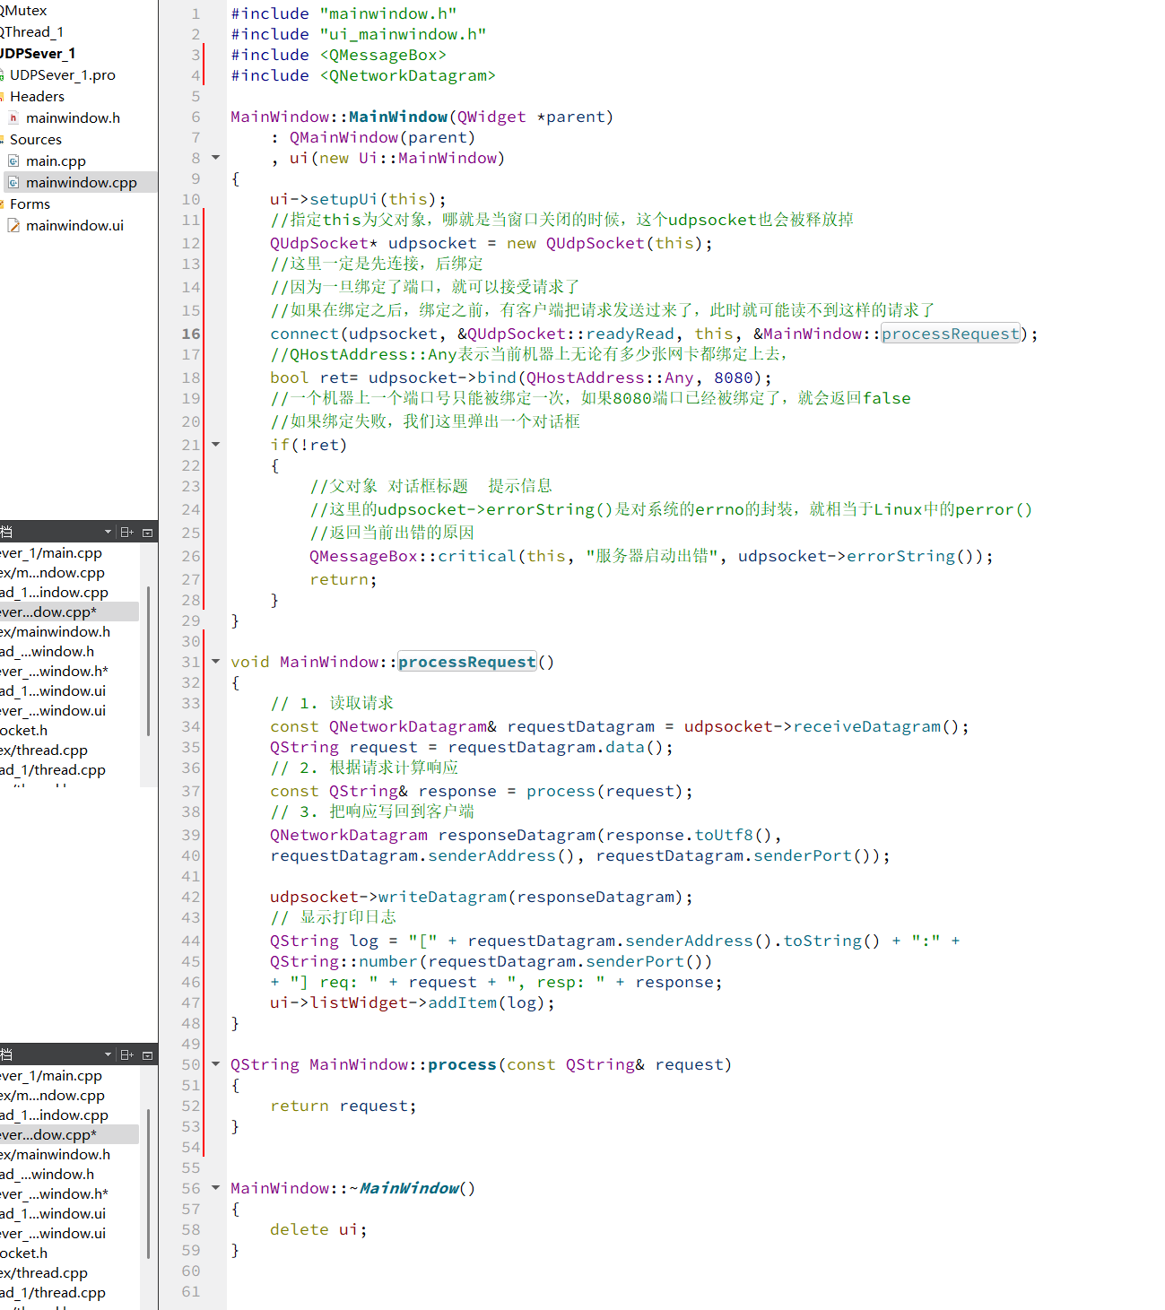Click the mainwindow.h header file icon

coord(13,117)
